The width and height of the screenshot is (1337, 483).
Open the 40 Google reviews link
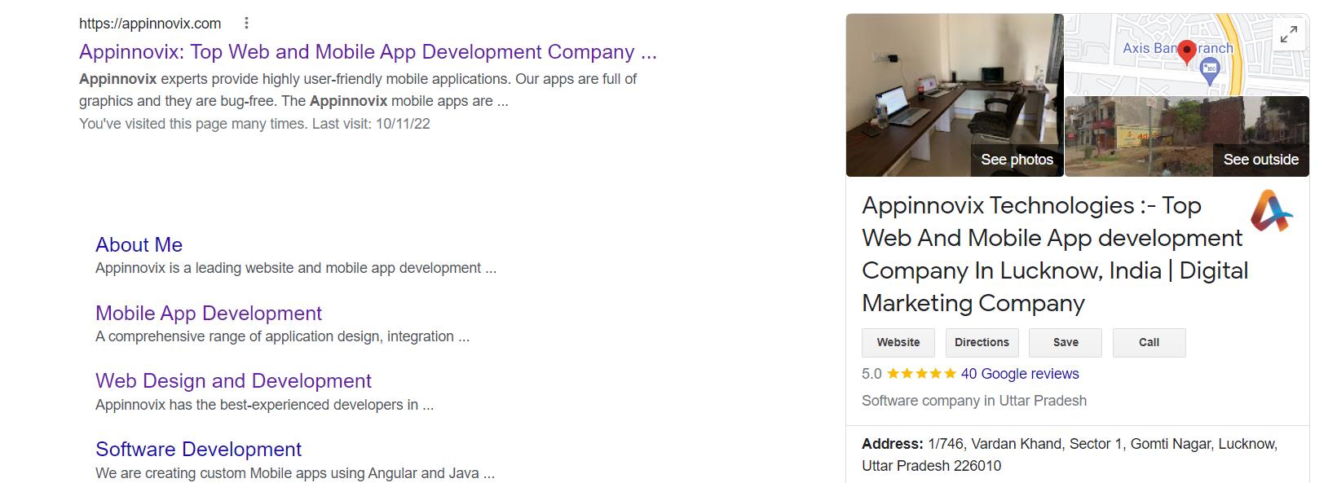coord(1020,374)
